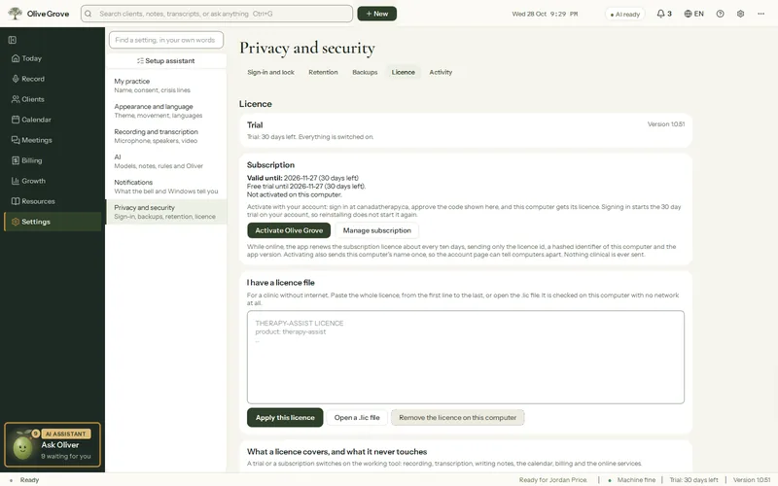Open My practice settings
778x486 pixels.
point(166,86)
